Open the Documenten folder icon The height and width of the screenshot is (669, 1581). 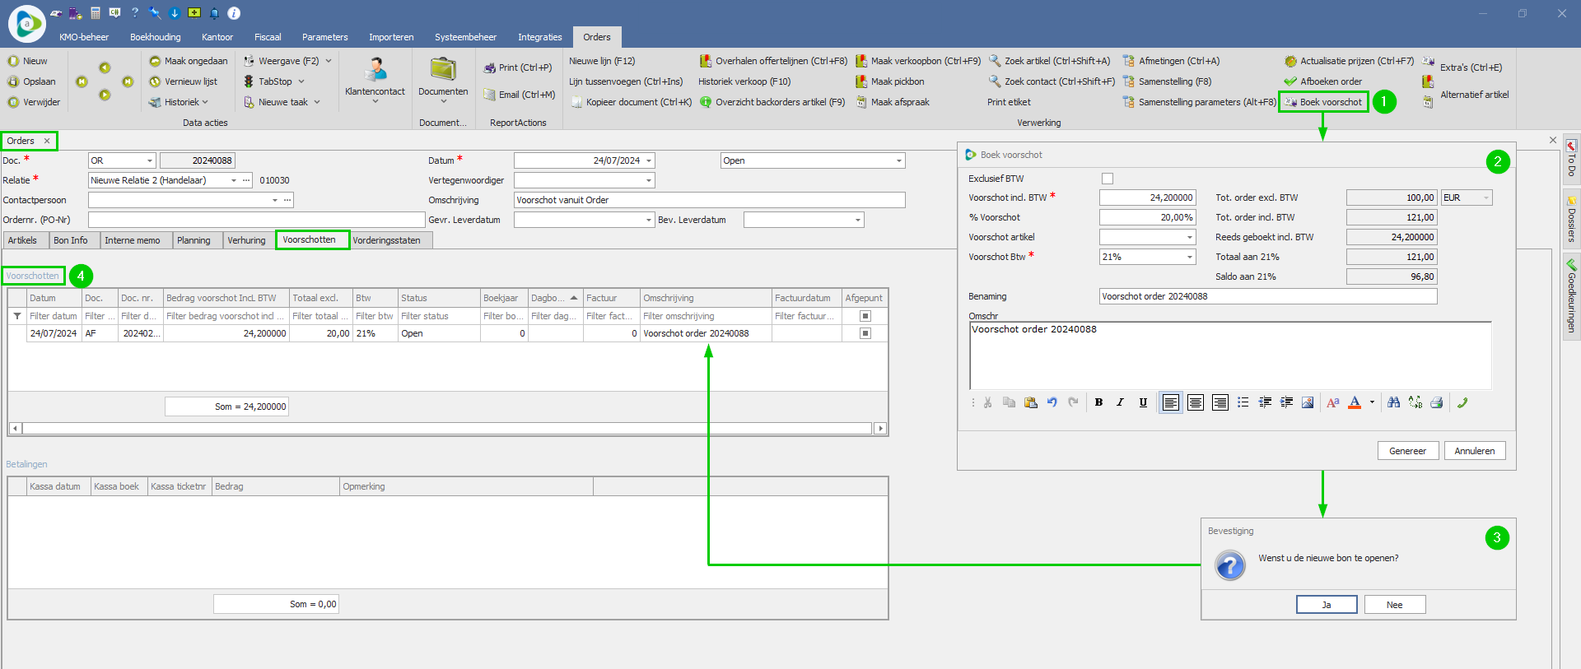(x=443, y=70)
